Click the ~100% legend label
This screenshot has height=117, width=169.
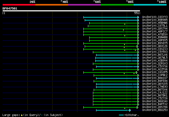coord(161,2)
